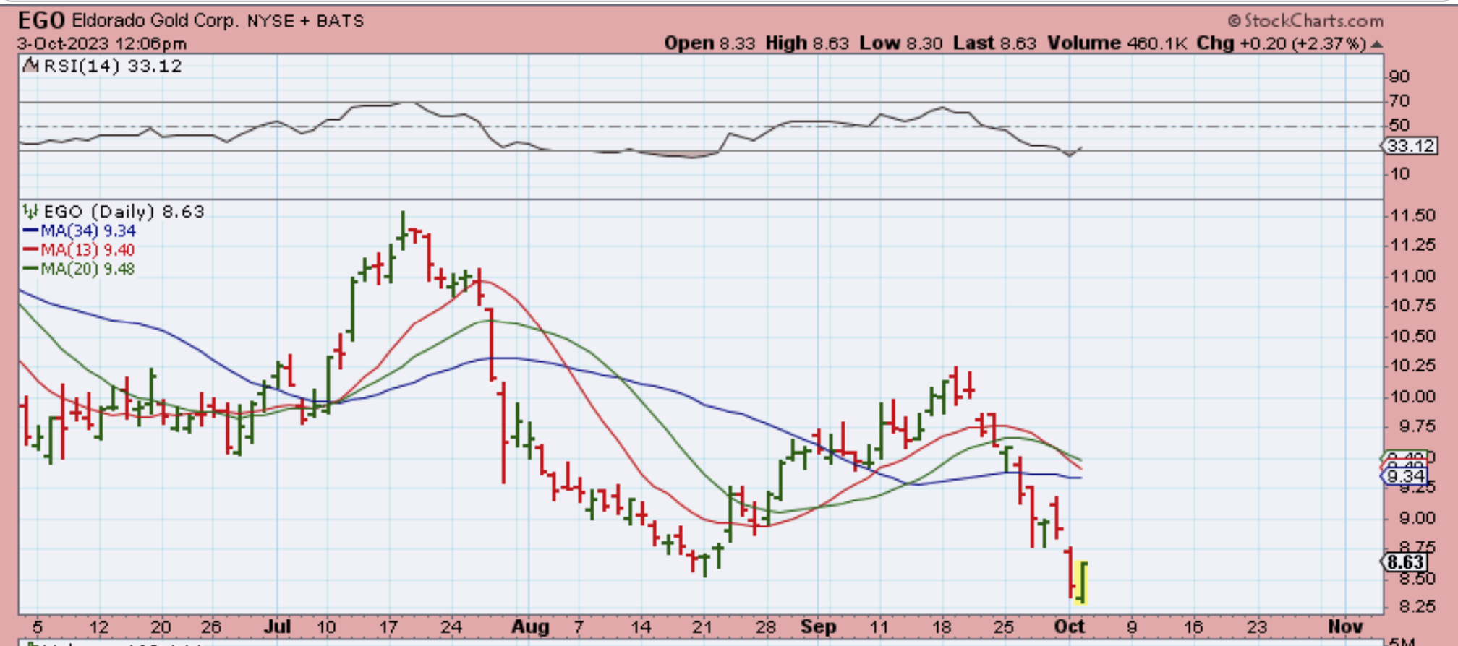This screenshot has width=1458, height=646.
Task: Click the RSI(14) 33.12 label
Action: [113, 66]
